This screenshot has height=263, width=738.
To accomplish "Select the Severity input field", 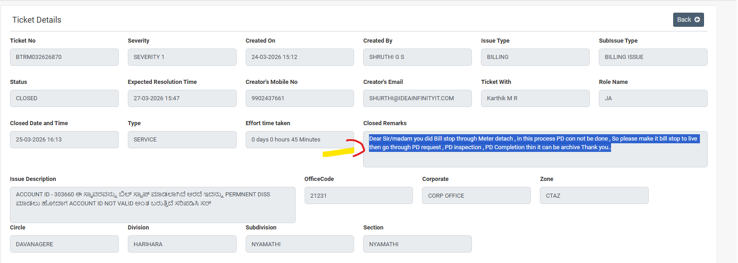I will point(182,57).
